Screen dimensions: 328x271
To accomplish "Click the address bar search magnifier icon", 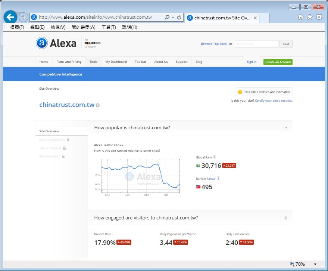I will (x=167, y=17).
